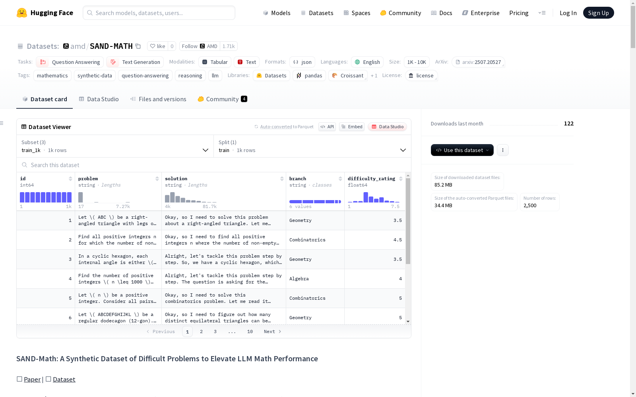Click the Question Answering task tag

70,62
